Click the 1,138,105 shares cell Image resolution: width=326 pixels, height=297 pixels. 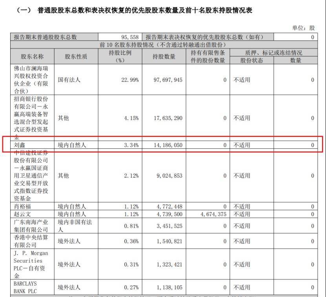[168, 287]
